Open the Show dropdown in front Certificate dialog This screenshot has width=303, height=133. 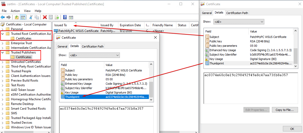point(94,55)
